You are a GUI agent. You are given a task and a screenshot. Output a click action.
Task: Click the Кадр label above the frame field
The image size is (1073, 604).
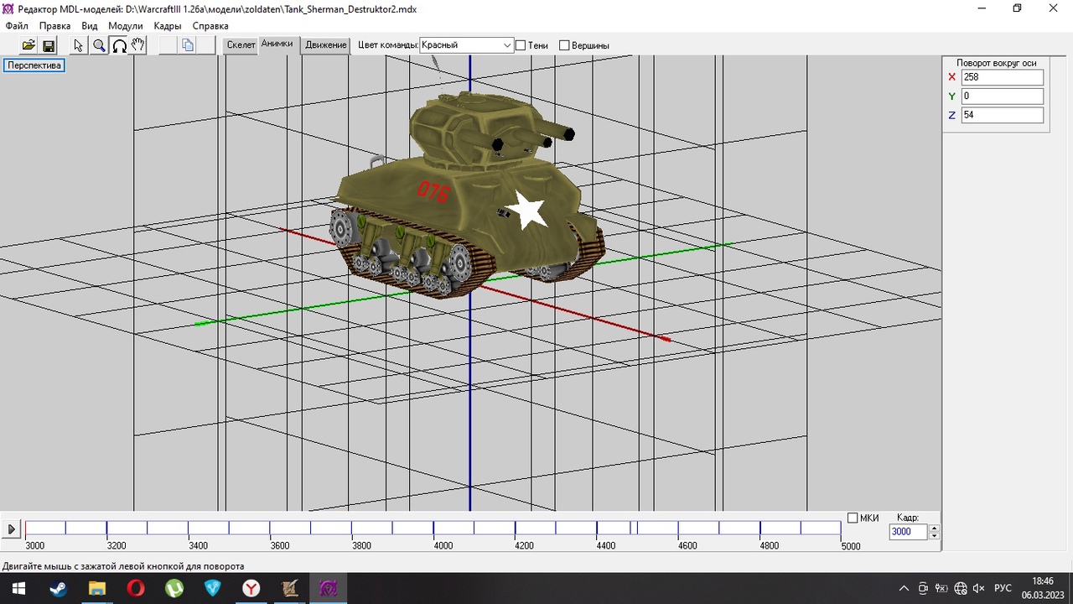click(908, 518)
